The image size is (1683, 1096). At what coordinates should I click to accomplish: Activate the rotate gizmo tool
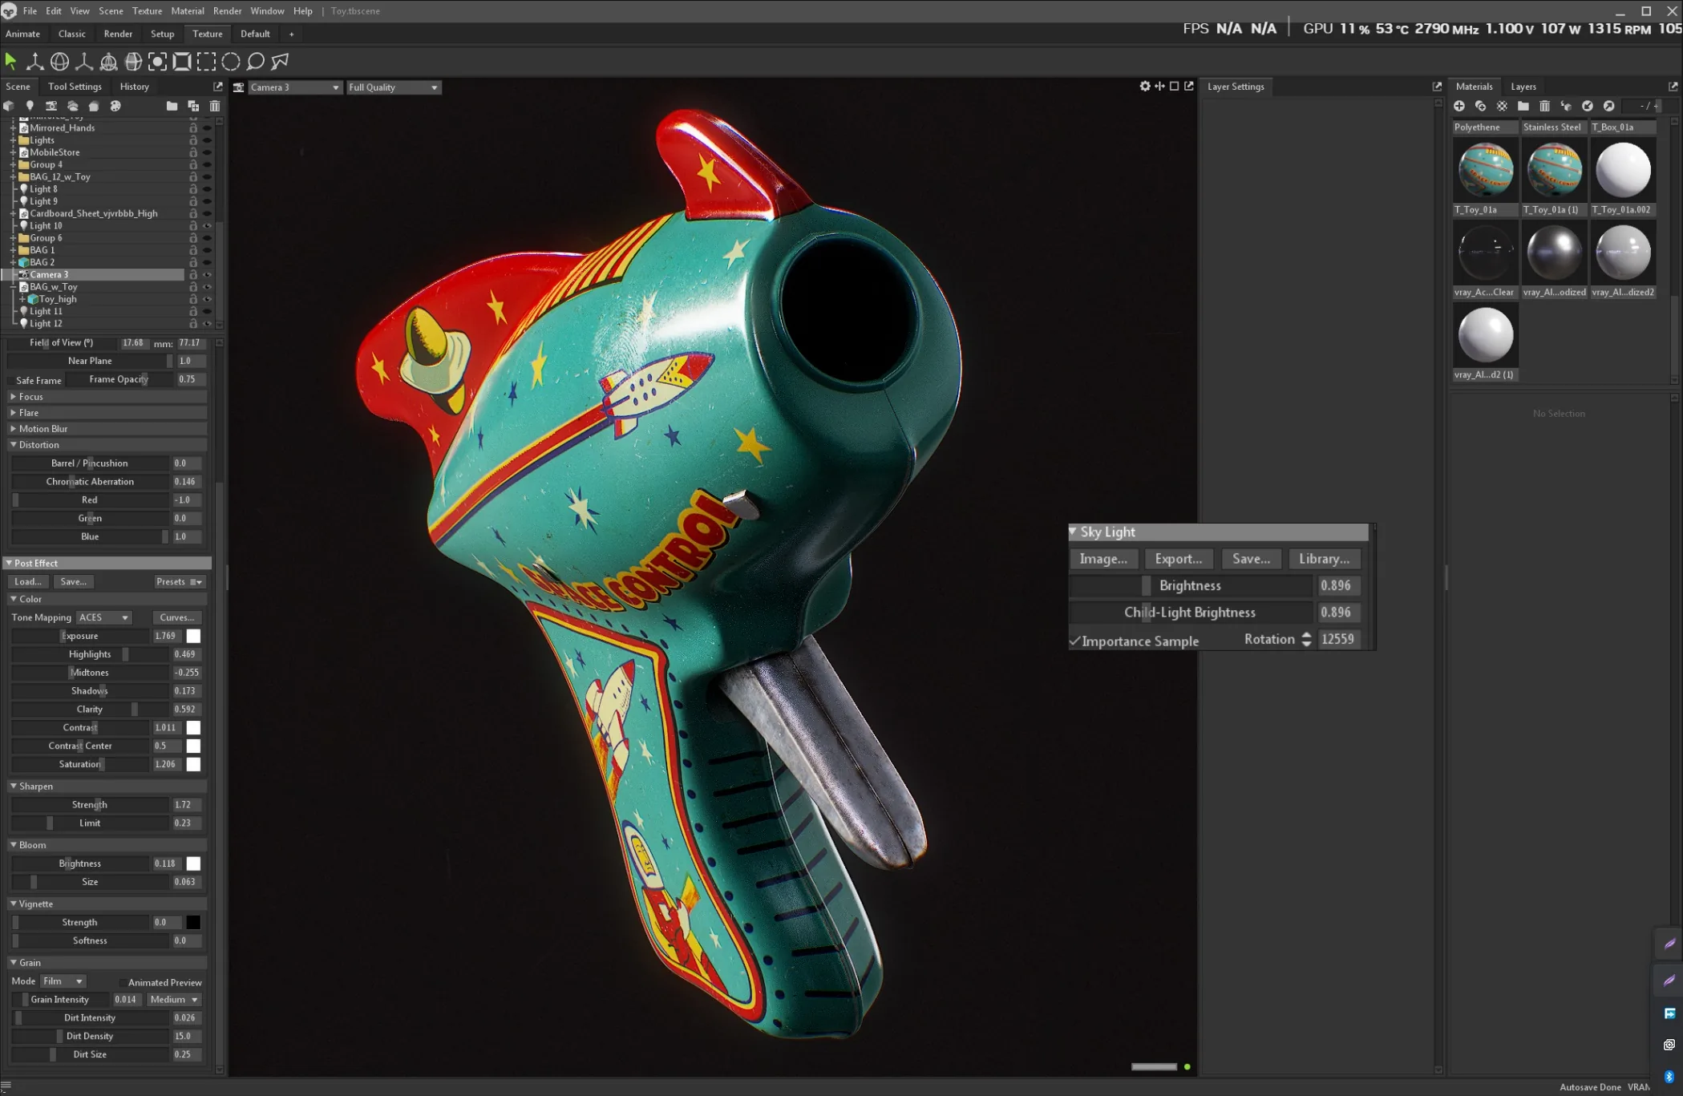(x=59, y=61)
